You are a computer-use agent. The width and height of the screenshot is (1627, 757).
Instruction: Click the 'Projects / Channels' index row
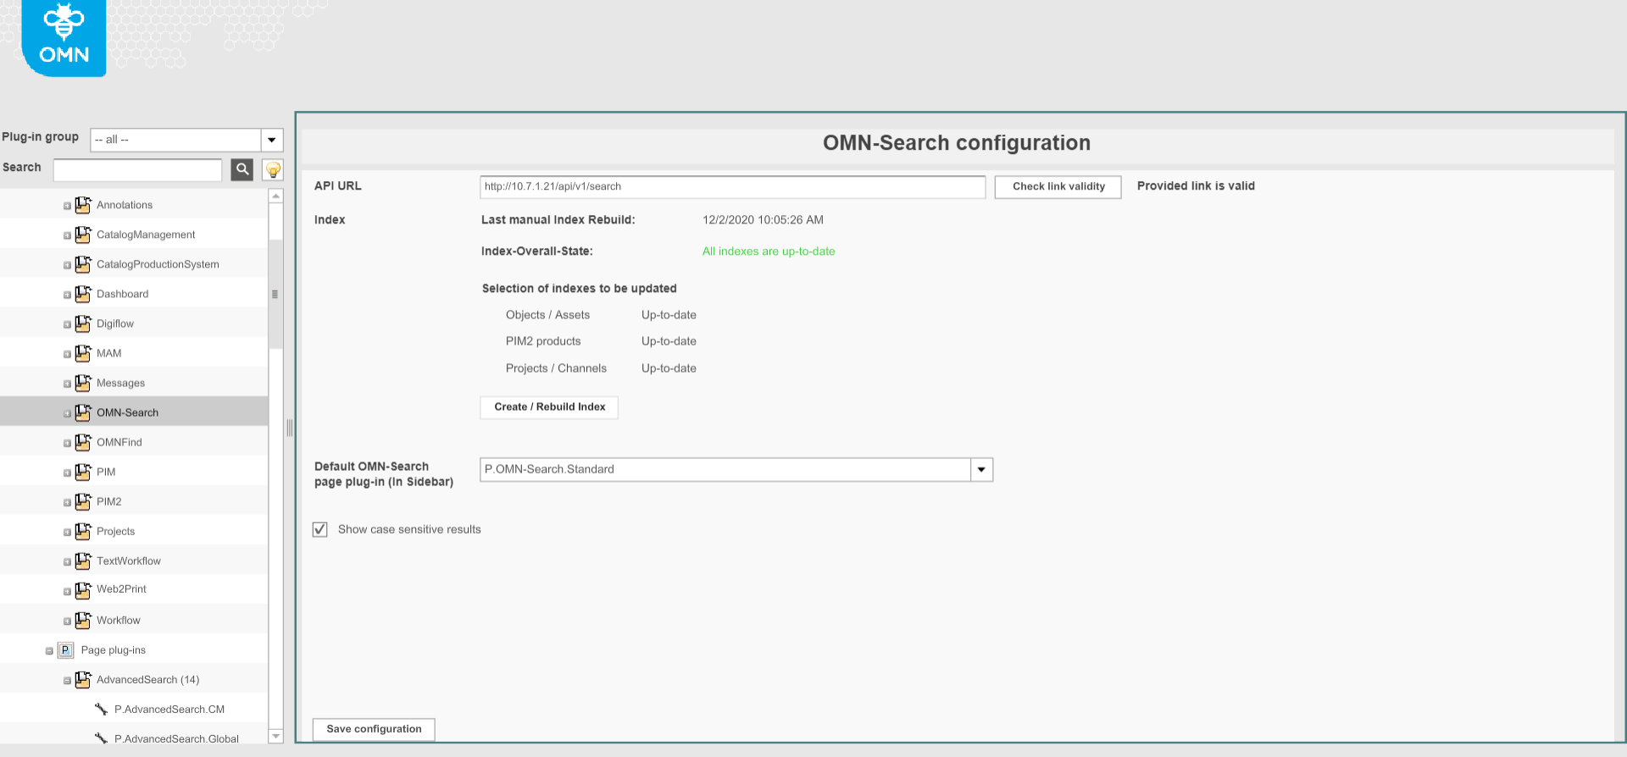coord(601,368)
